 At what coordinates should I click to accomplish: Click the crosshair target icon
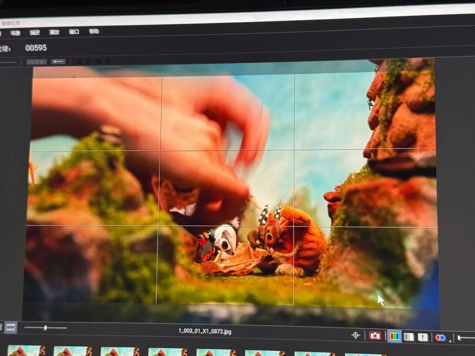[x=356, y=335]
